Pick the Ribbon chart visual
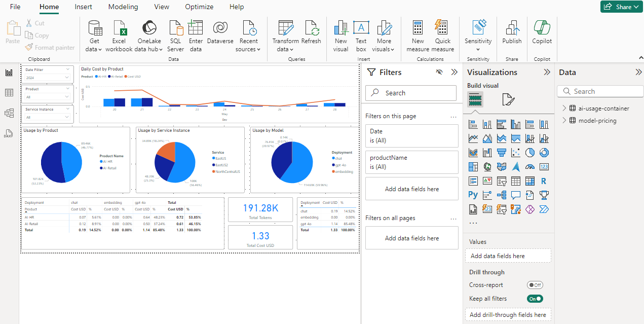This screenshot has height=324, width=644. [x=473, y=152]
